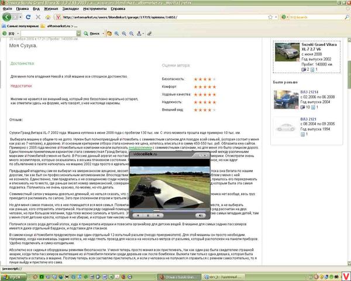The image size is (351, 281).
Task: Stop loading with the X toolbar icon
Action: coord(38,17)
